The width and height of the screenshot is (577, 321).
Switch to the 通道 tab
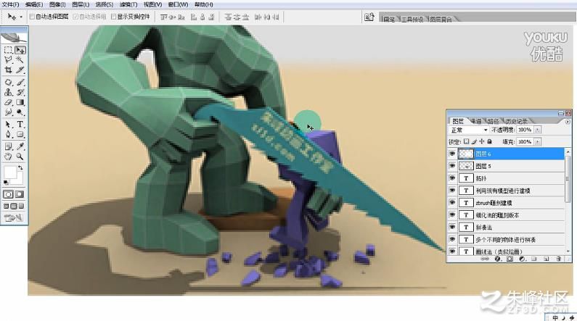476,121
